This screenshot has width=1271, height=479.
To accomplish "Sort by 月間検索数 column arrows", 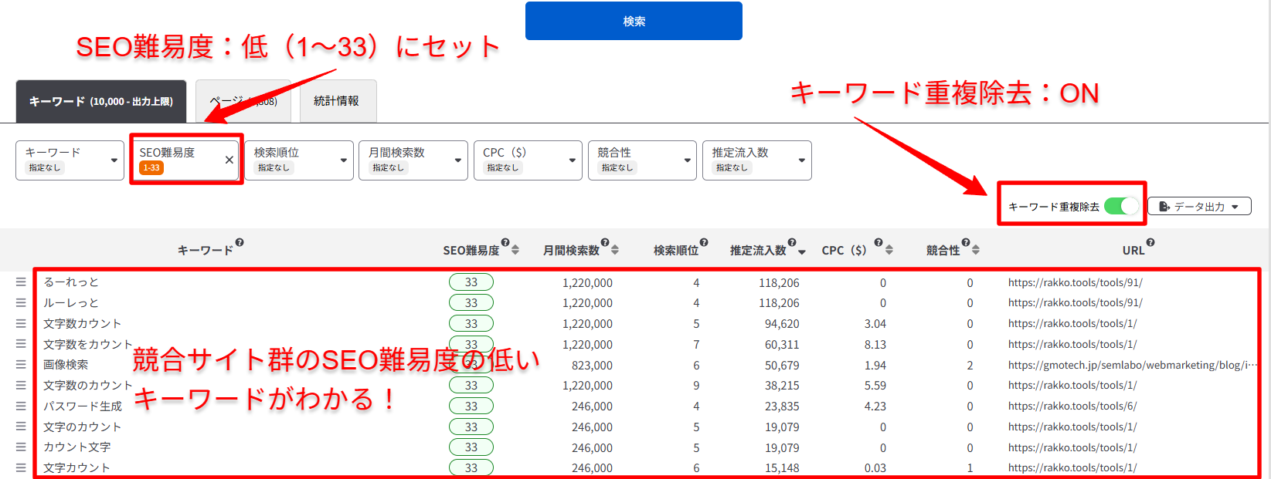I will [615, 250].
